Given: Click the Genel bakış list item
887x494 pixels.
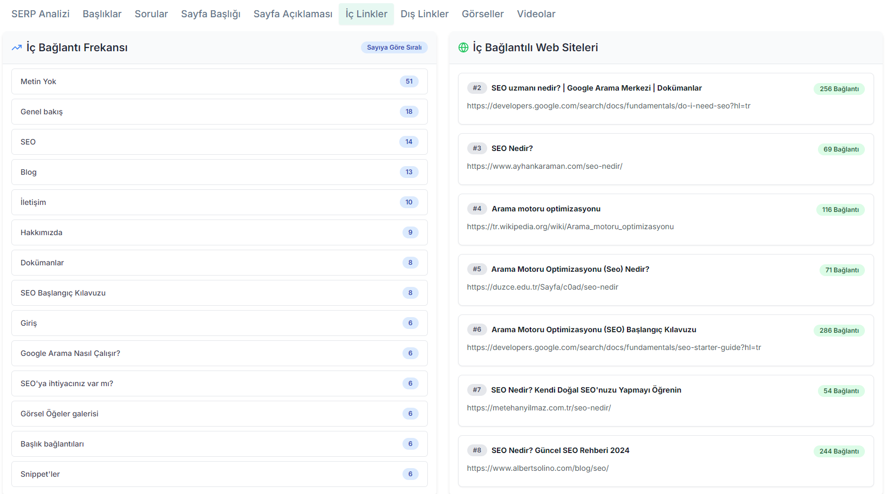Looking at the screenshot, I should pos(219,112).
